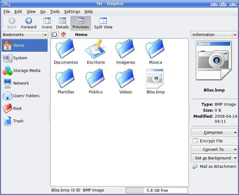Toggle editable location bar button
Image resolution: width=239 pixels, height=195 pixels.
coord(54,35)
